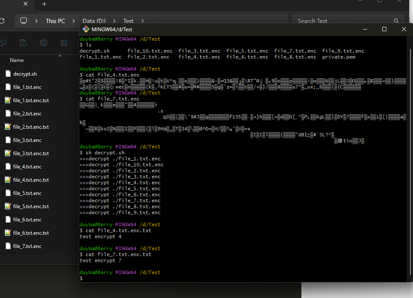Image resolution: width=413 pixels, height=298 pixels.
Task: Click the 'test encrypt 4' output line
Action: [100, 236]
